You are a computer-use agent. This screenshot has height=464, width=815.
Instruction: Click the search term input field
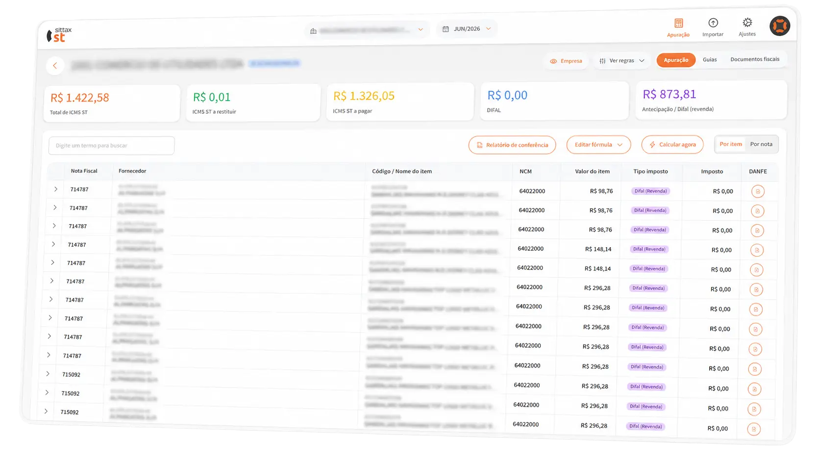[x=112, y=146]
